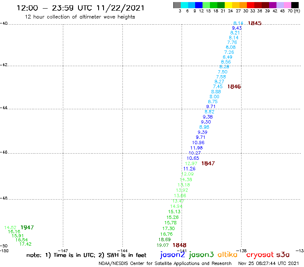Click the wave height value 14.38

(x=186, y=180)
